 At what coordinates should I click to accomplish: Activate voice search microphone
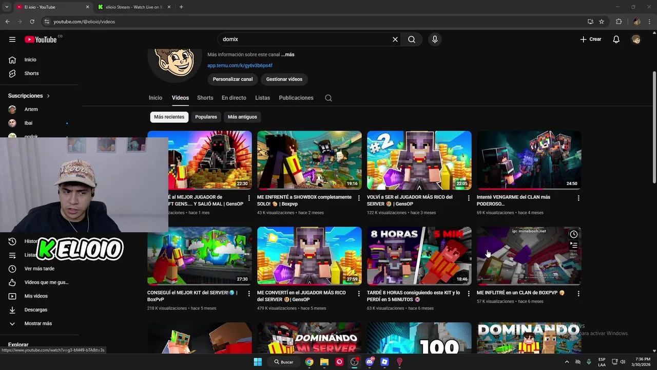(x=435, y=39)
